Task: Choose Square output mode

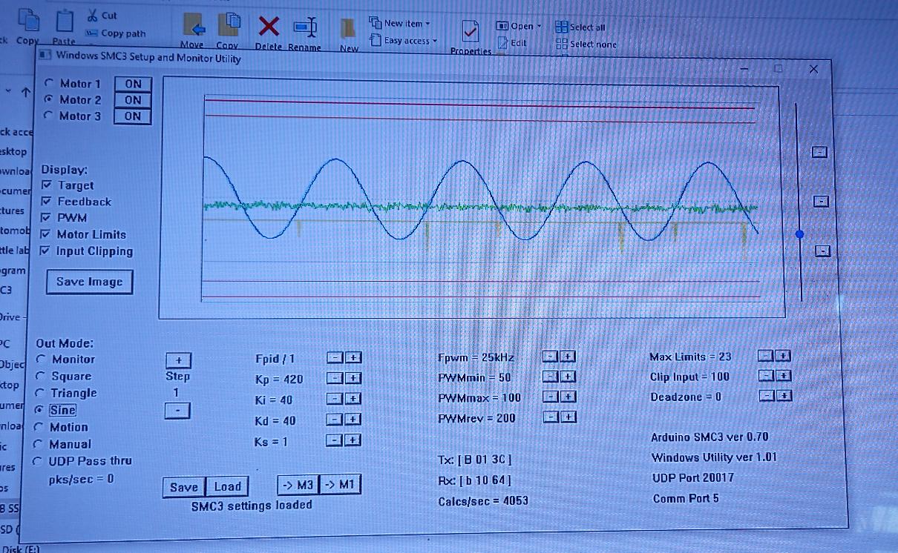Action: (41, 376)
